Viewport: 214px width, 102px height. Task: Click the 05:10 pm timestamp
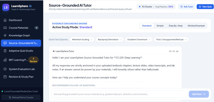coord(174,51)
